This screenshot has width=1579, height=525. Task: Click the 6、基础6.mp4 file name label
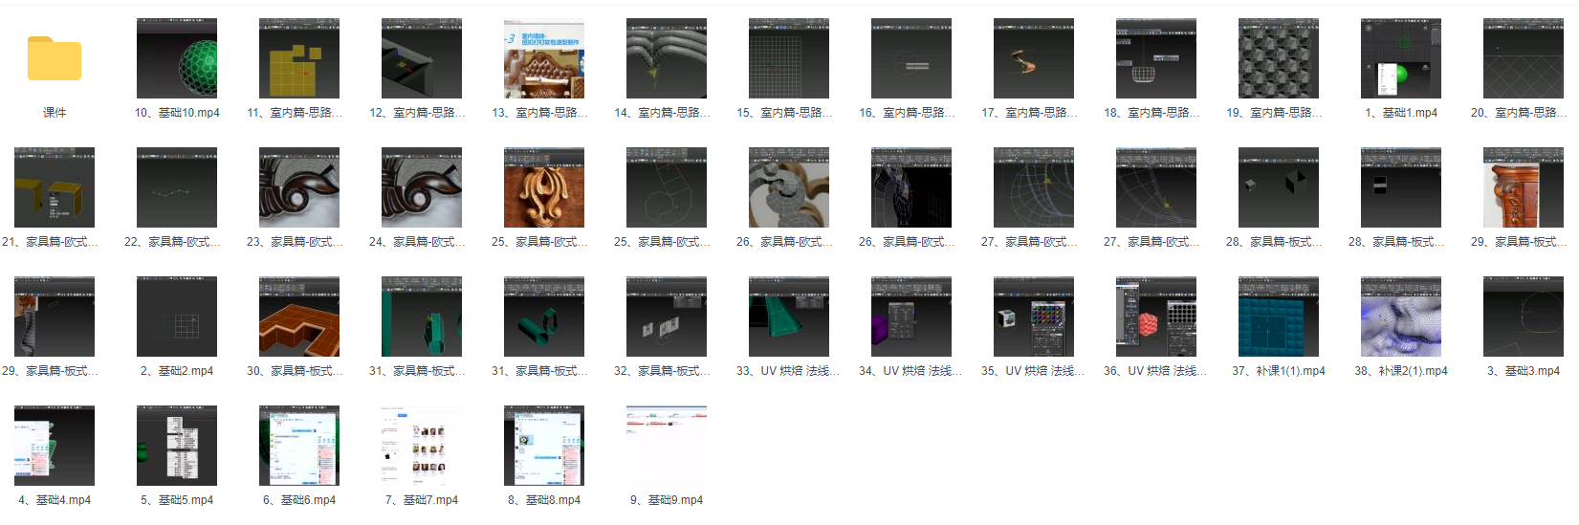pyautogui.click(x=299, y=500)
